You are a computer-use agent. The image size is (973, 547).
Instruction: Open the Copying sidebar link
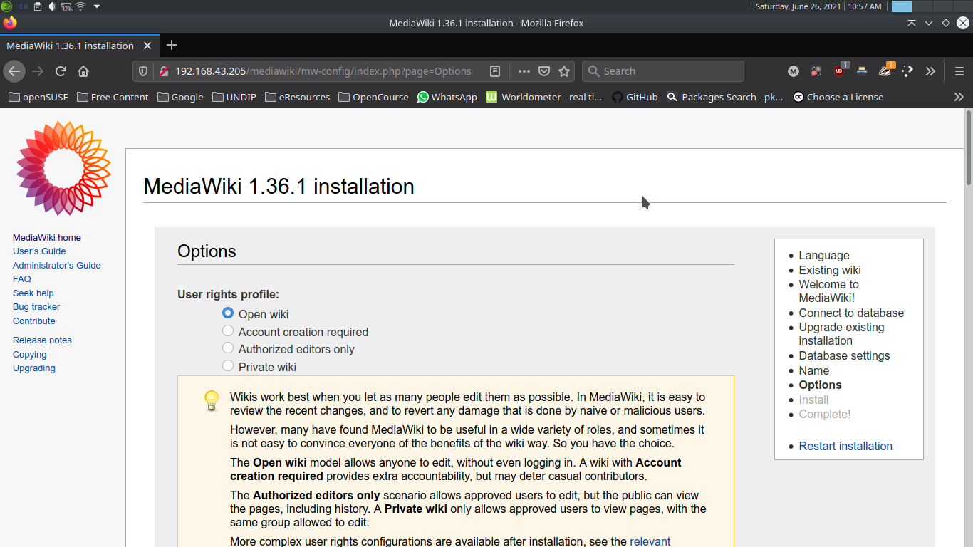(x=30, y=355)
